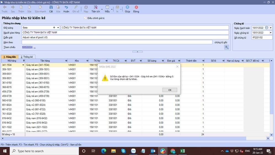Pin the Kho column
This screenshot has width=275, height=155.
[x=87, y=61]
